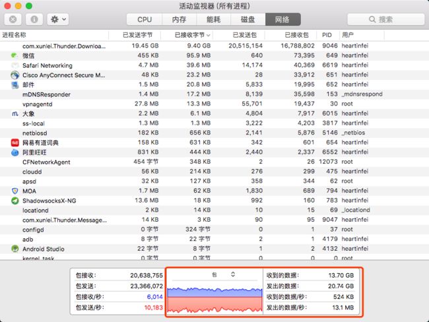Click the blue 6,014 packets in rate
Viewport: 429px width, 322px height.
tap(154, 297)
